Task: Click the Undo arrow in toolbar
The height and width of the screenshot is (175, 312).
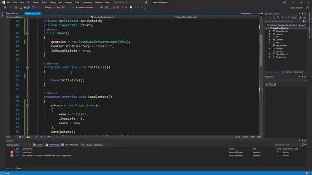Action: click(33, 8)
